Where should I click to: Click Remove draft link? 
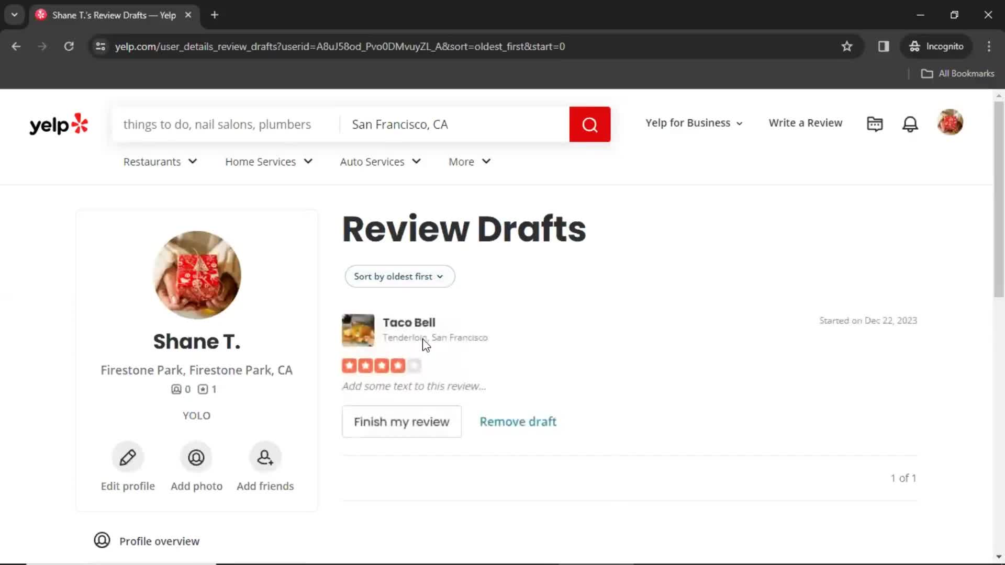(x=518, y=422)
